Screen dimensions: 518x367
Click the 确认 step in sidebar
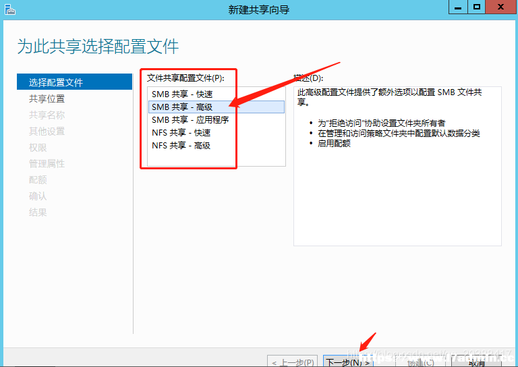pyautogui.click(x=38, y=196)
